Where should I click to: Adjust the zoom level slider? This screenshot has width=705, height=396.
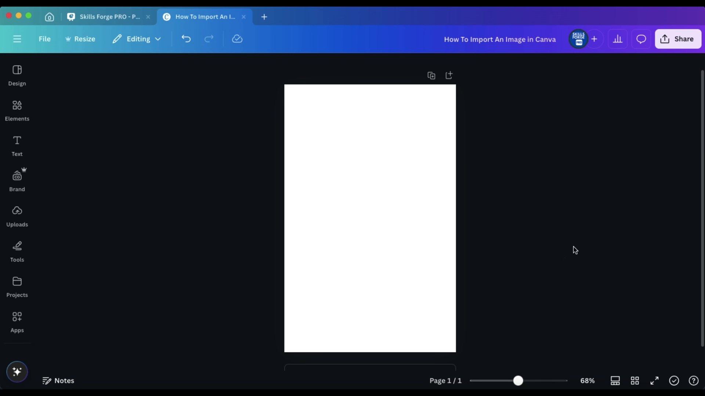click(x=518, y=381)
